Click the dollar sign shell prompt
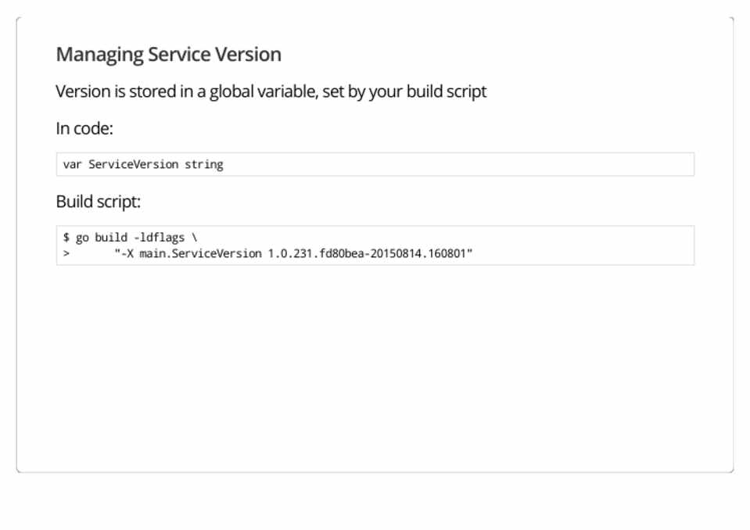Viewport: 750px width, 530px height. coord(66,237)
